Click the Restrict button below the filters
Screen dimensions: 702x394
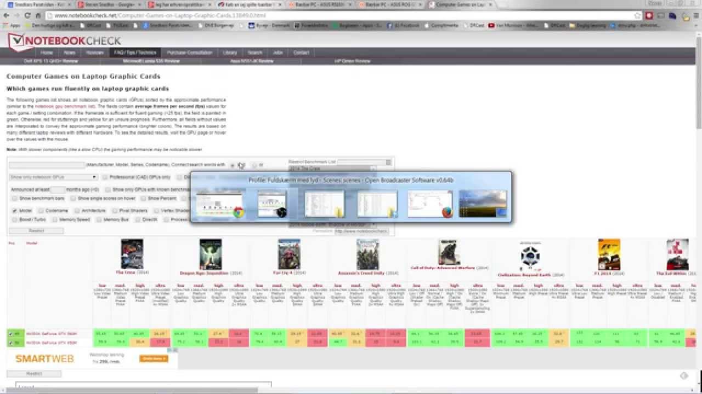(36, 231)
